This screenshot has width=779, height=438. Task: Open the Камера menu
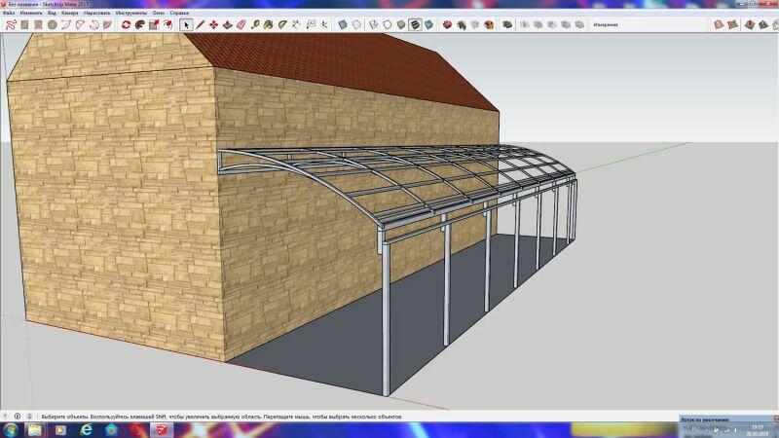pyautogui.click(x=69, y=14)
